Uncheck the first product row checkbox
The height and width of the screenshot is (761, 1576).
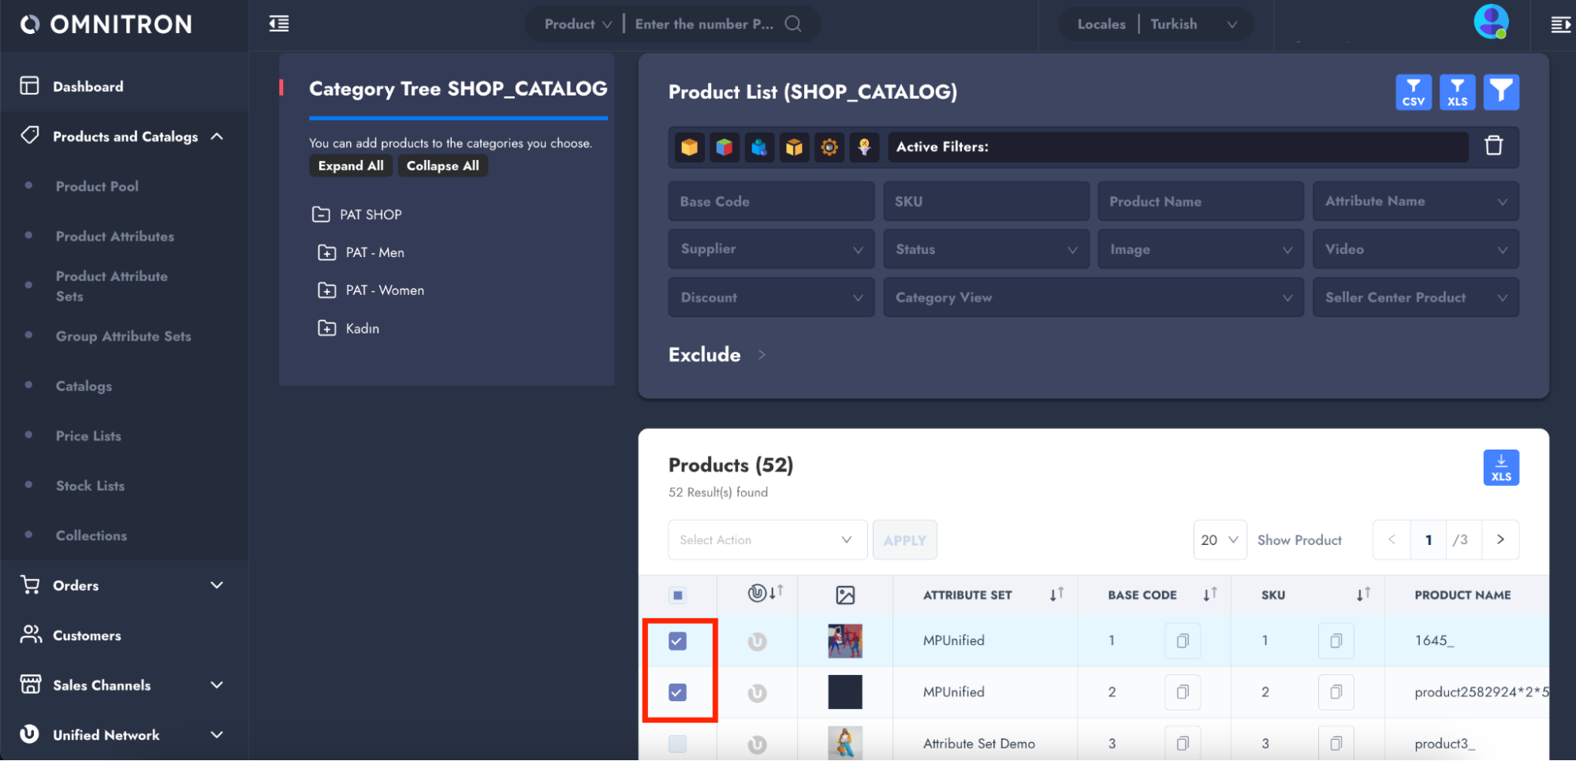point(677,641)
